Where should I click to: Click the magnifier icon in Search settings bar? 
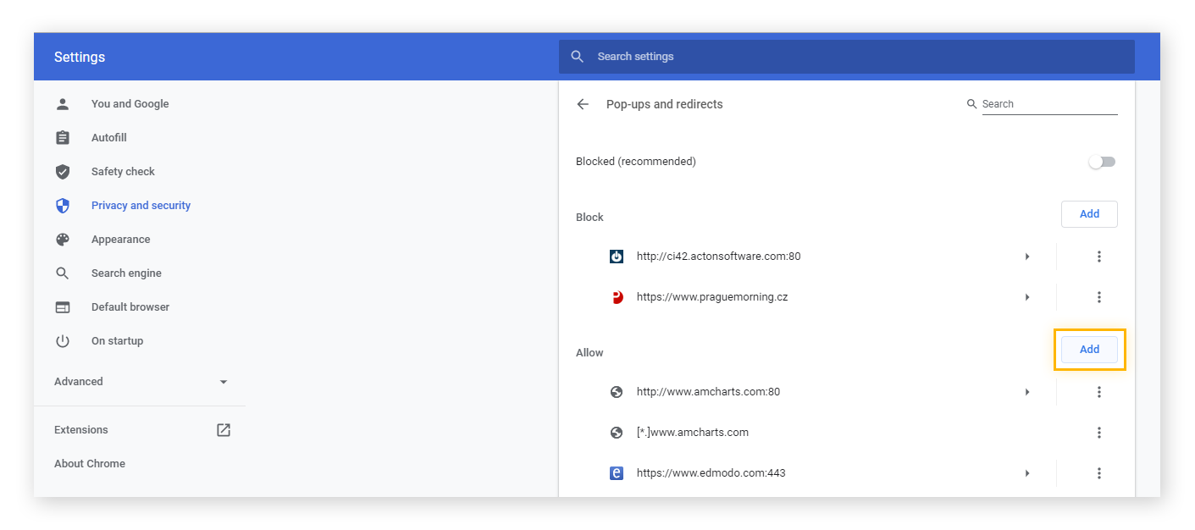(577, 56)
